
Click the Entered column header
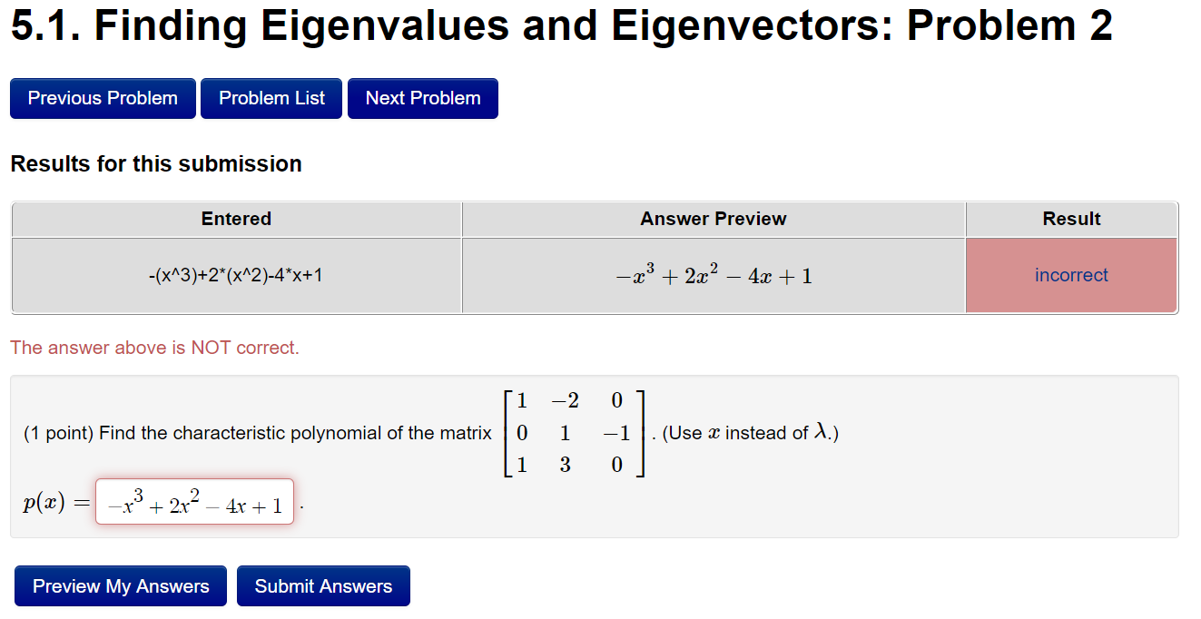pyautogui.click(x=236, y=219)
